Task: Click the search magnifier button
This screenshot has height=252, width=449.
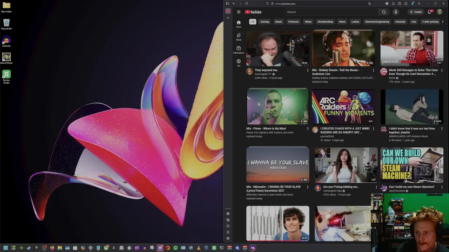Action: (384, 12)
